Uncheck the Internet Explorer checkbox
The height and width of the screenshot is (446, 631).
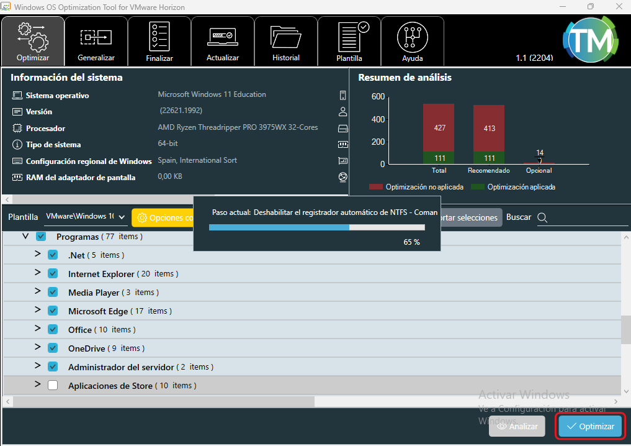point(53,273)
